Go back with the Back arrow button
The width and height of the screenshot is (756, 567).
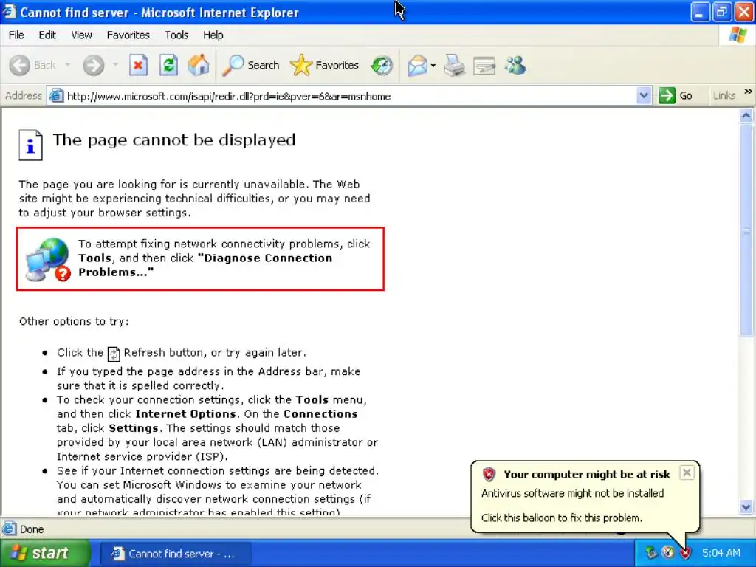(x=32, y=65)
